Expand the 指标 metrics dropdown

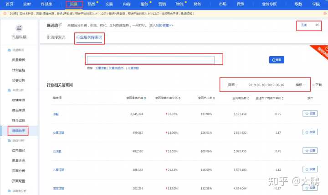point(300,84)
